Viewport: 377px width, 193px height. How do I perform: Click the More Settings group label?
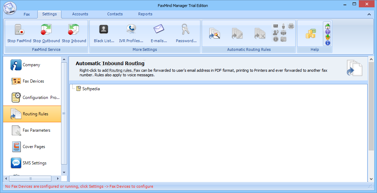click(145, 49)
